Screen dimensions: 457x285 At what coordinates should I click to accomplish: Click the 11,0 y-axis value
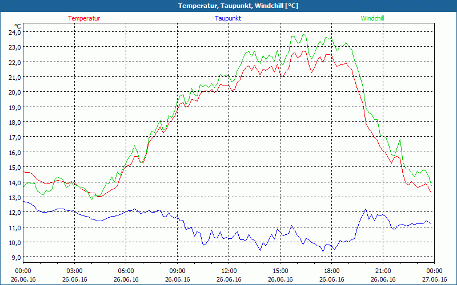(x=15, y=227)
